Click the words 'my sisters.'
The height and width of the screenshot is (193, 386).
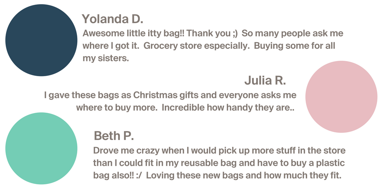[106, 58]
